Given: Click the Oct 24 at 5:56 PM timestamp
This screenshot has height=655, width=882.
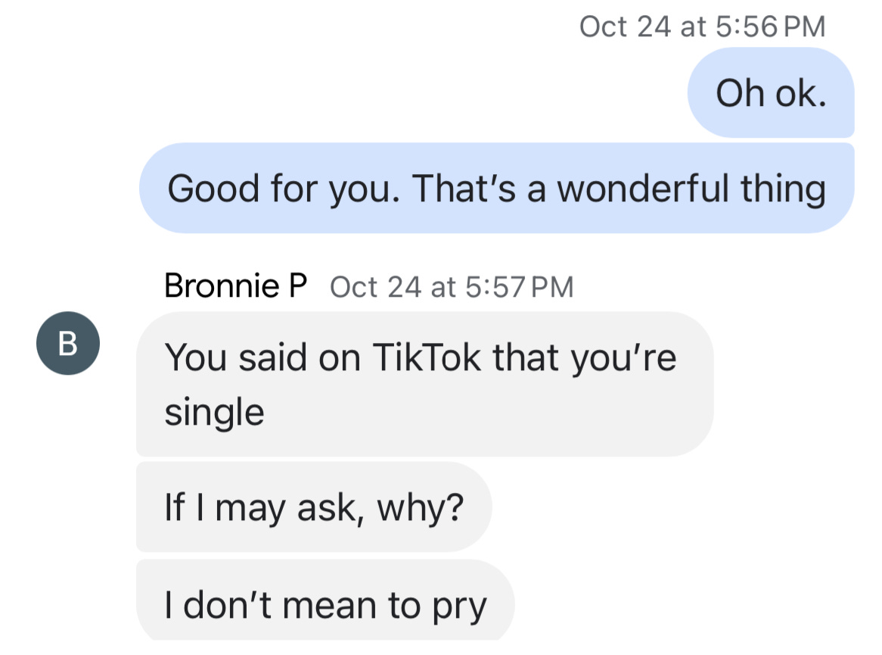Looking at the screenshot, I should coord(703,27).
